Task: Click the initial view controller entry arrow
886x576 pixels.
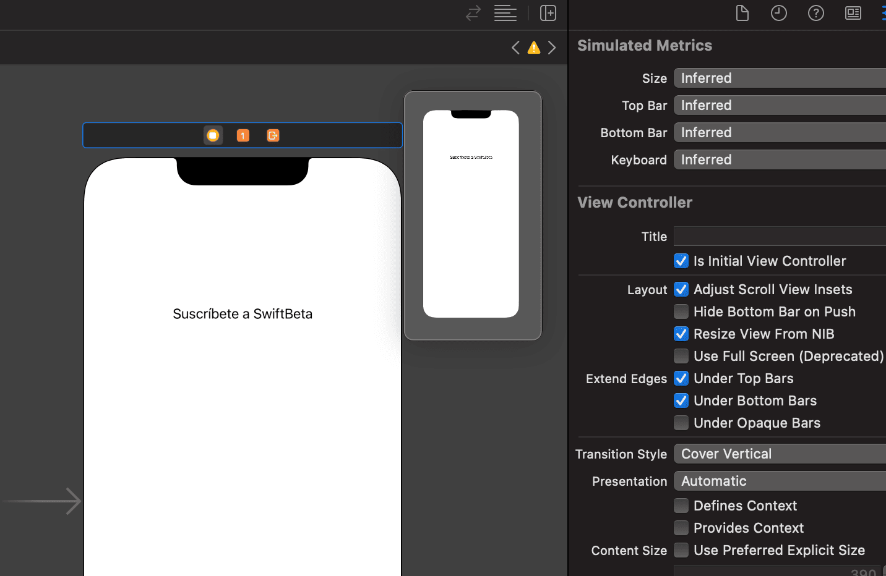Action: tap(42, 501)
